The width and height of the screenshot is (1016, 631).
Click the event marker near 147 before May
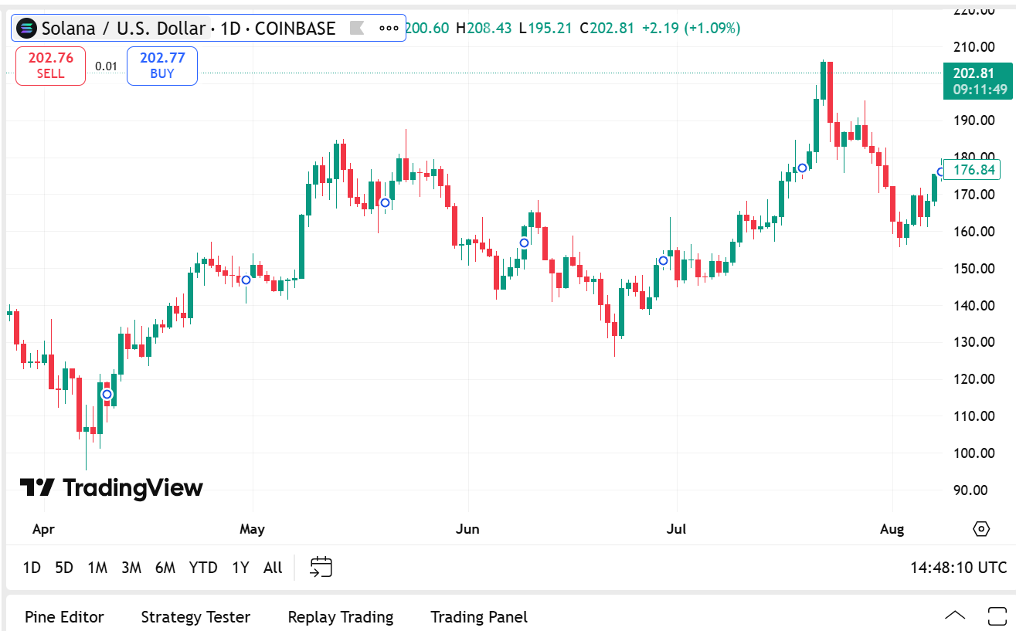(x=246, y=280)
